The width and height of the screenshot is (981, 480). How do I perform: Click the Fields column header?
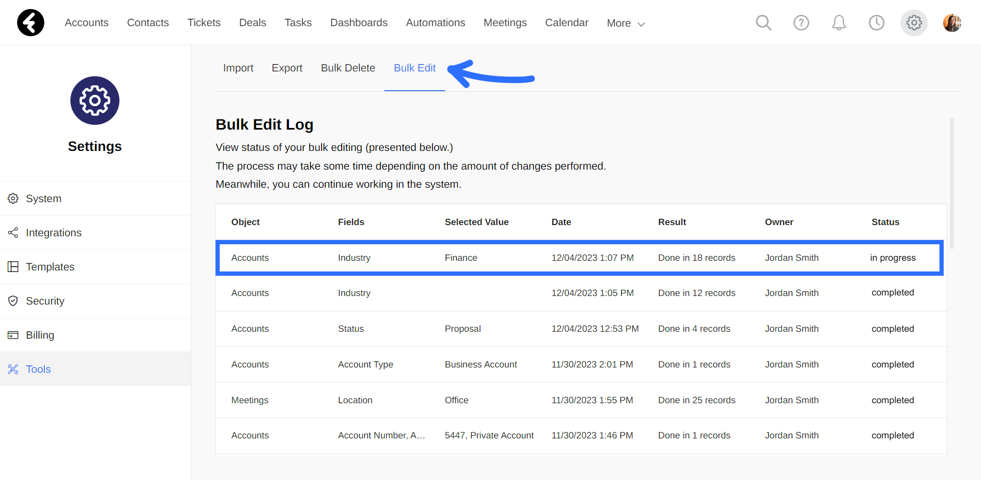tap(351, 222)
